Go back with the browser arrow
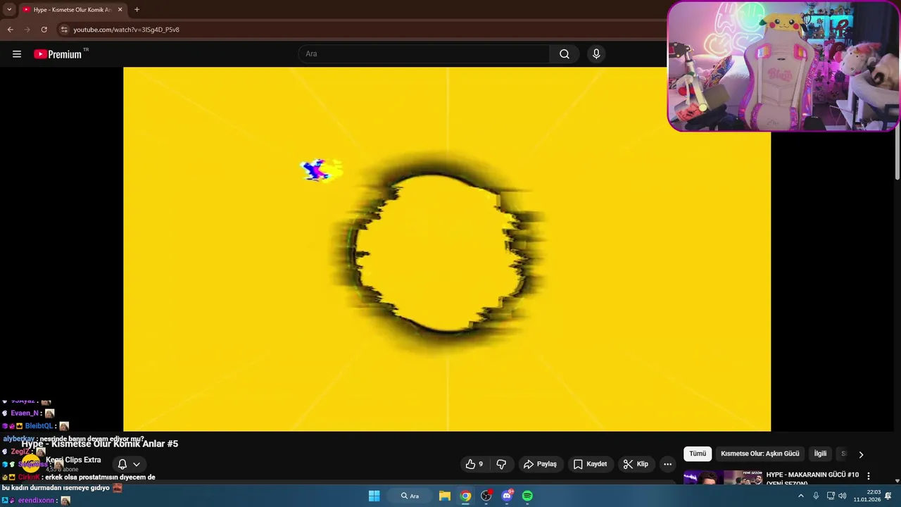The height and width of the screenshot is (507, 901). pos(11,30)
